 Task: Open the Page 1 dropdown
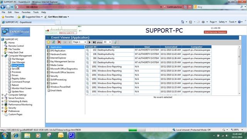tap(80, 42)
